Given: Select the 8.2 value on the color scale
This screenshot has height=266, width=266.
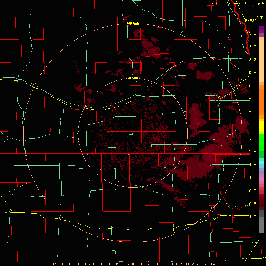Looking at the screenshot, I should (x=253, y=59).
